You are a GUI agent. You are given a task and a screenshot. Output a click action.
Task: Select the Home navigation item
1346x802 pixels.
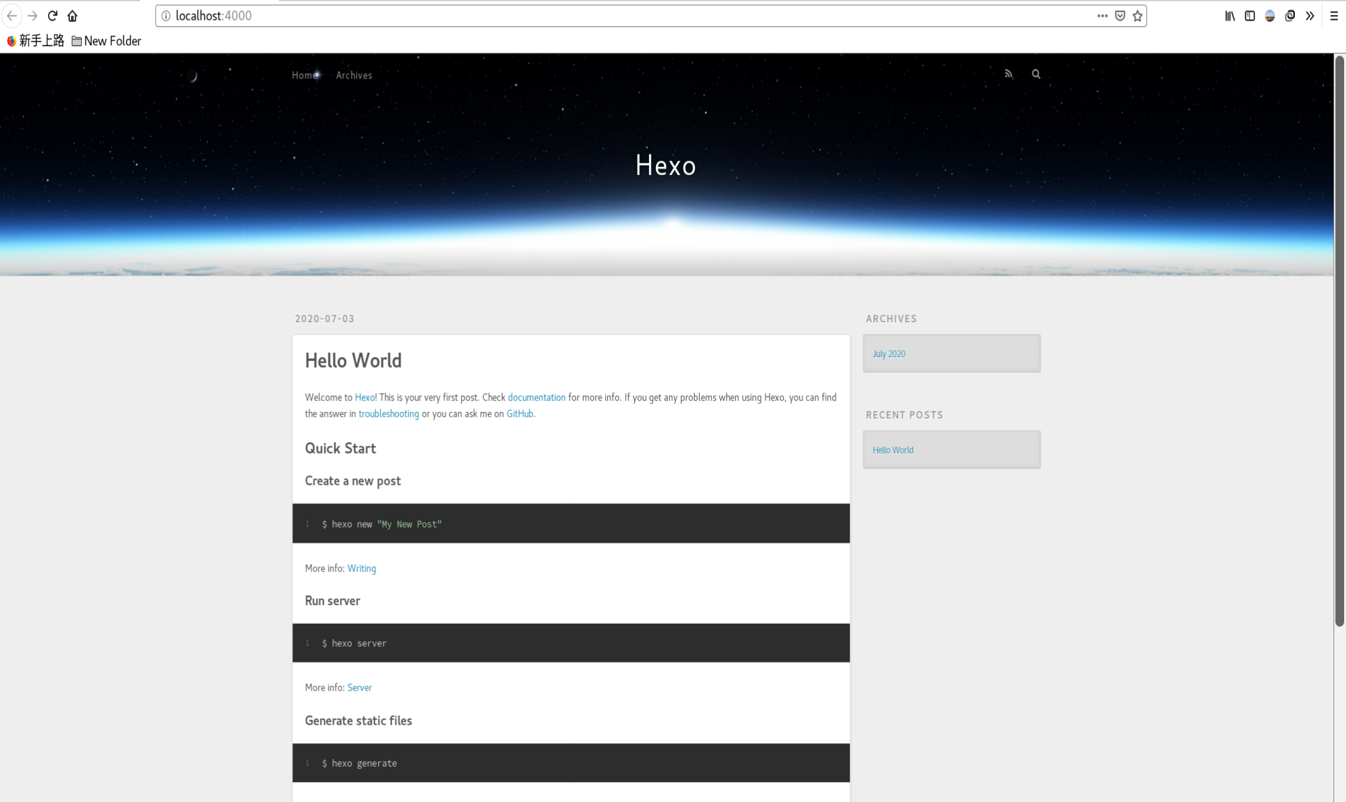[x=304, y=75]
